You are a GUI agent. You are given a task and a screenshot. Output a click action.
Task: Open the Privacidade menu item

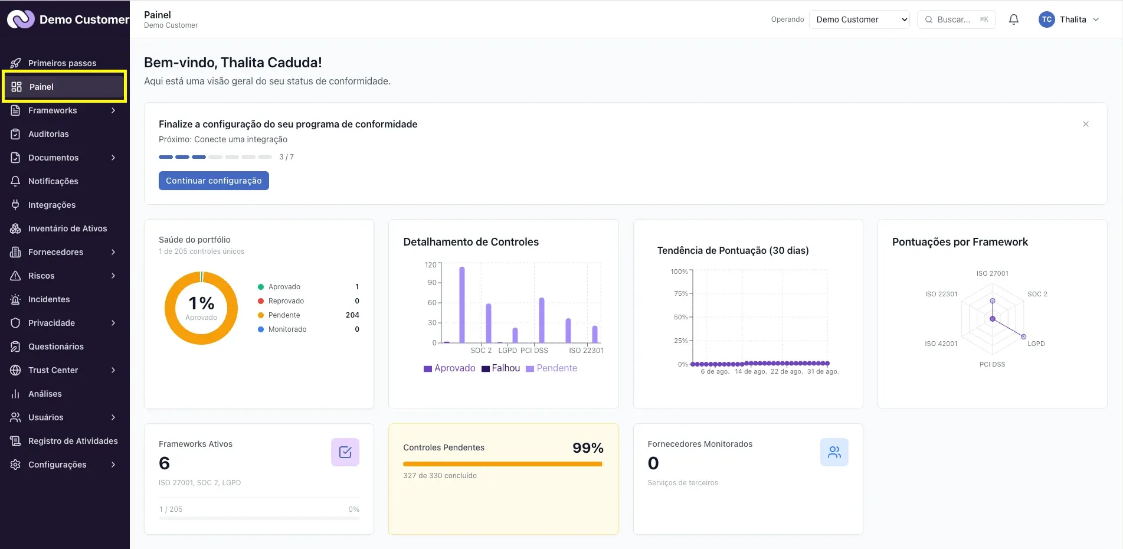pos(64,323)
